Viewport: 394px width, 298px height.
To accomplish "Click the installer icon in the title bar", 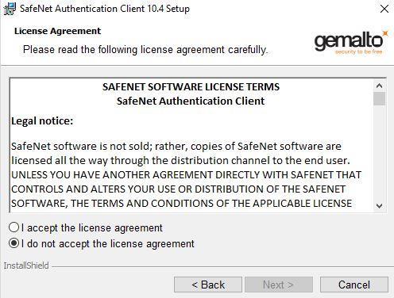I will pyautogui.click(x=10, y=9).
